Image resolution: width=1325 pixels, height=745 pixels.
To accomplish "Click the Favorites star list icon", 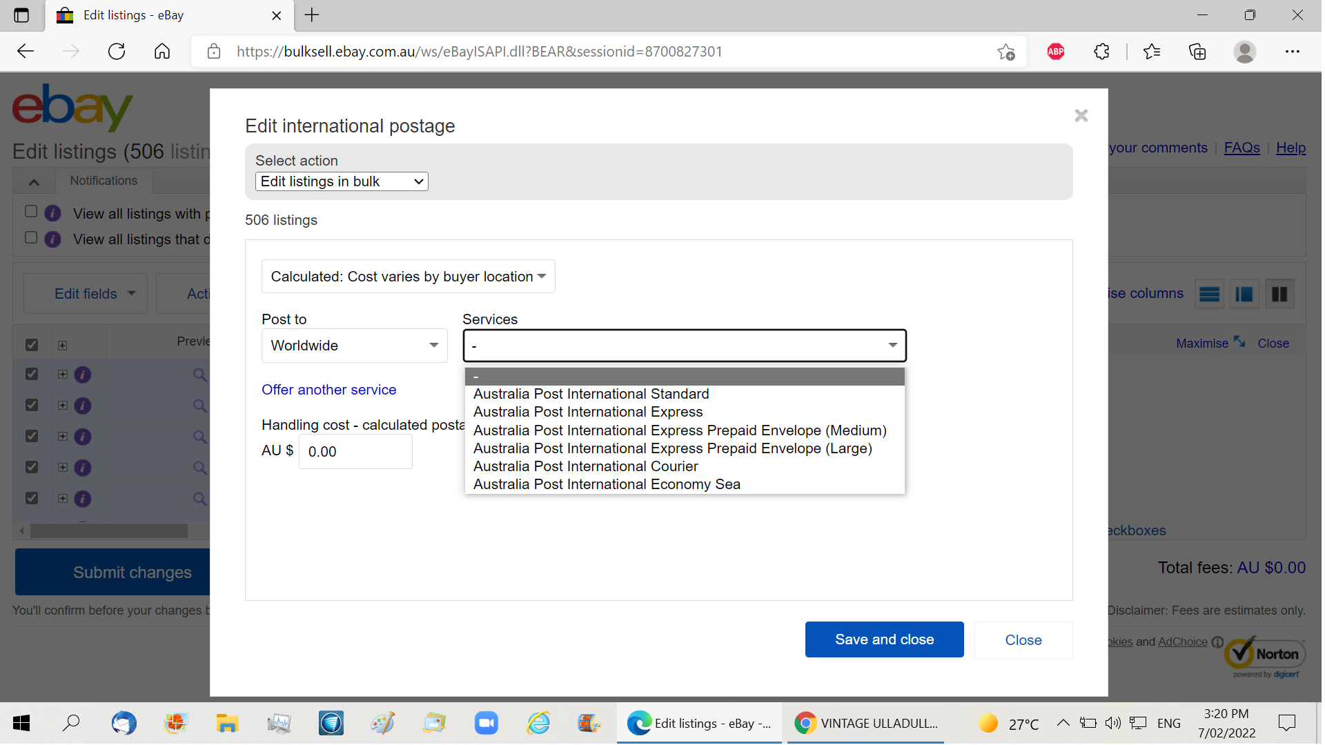I will click(1151, 52).
